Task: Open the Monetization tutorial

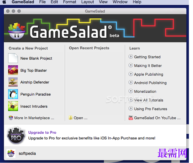Action: click(x=145, y=91)
